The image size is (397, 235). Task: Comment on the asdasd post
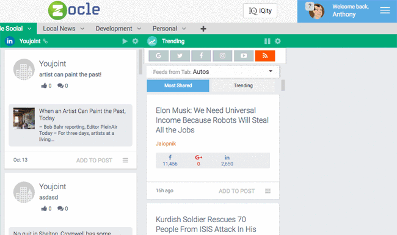(x=62, y=208)
